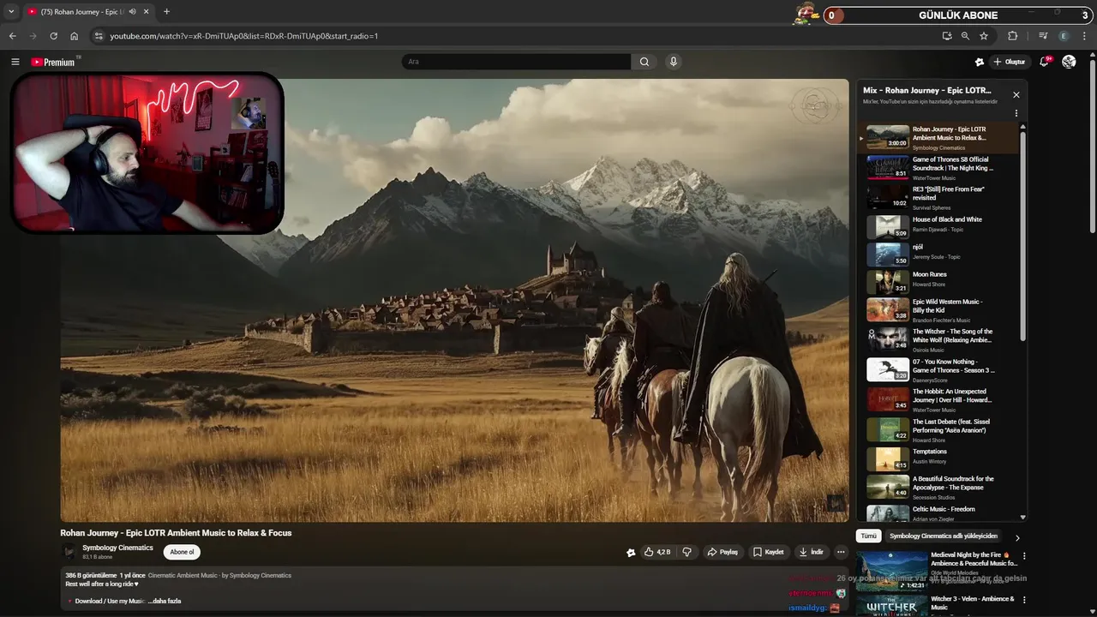
Task: Select the Tümü filter chip
Action: [x=869, y=536]
